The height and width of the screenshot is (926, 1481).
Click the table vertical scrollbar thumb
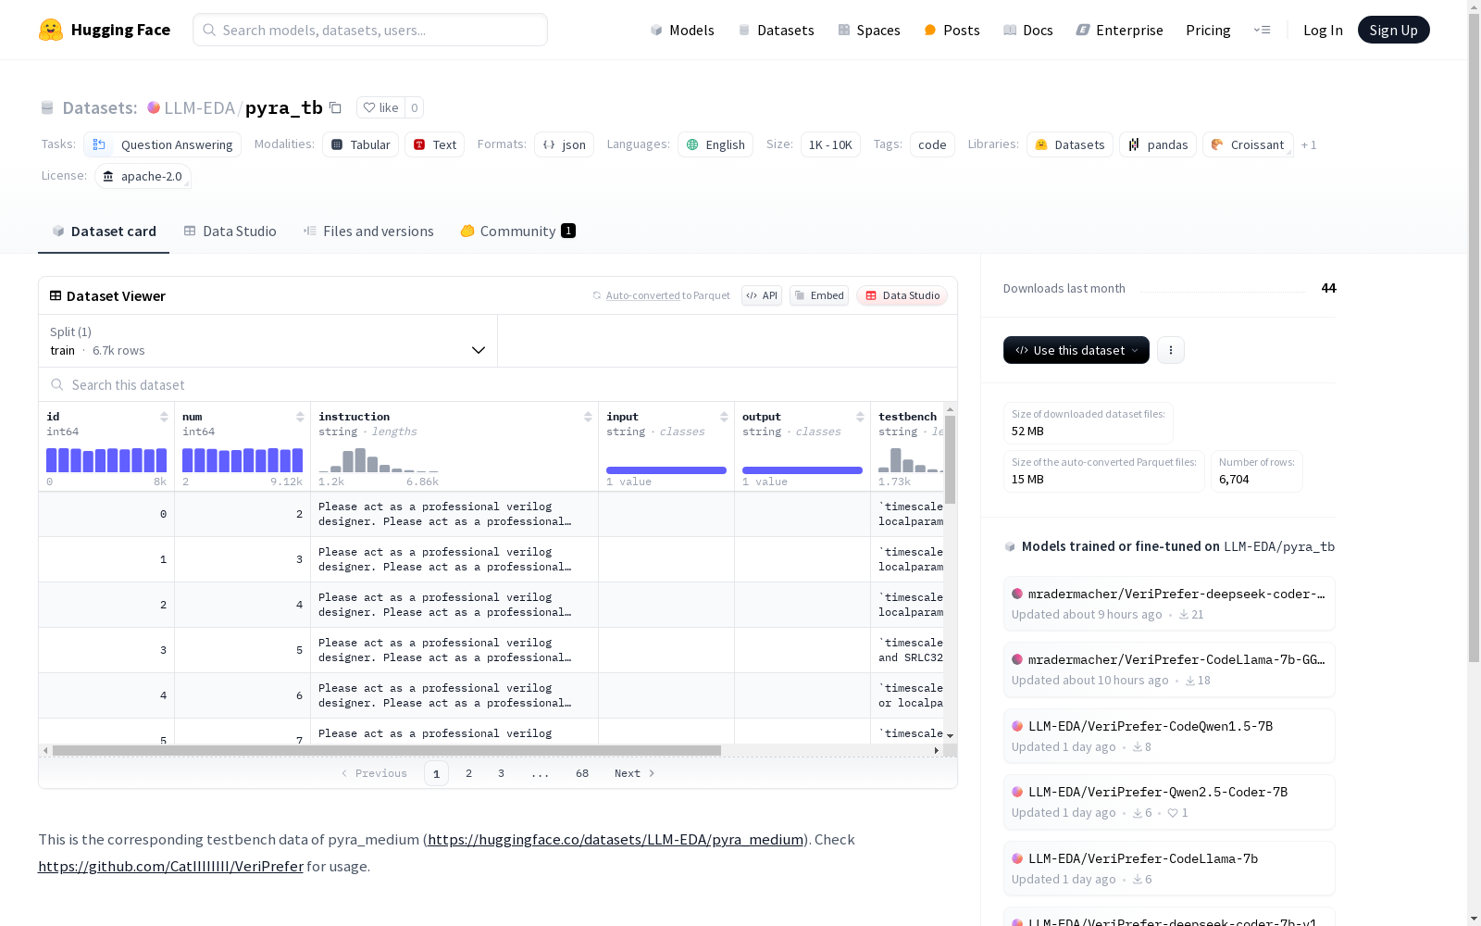[951, 459]
